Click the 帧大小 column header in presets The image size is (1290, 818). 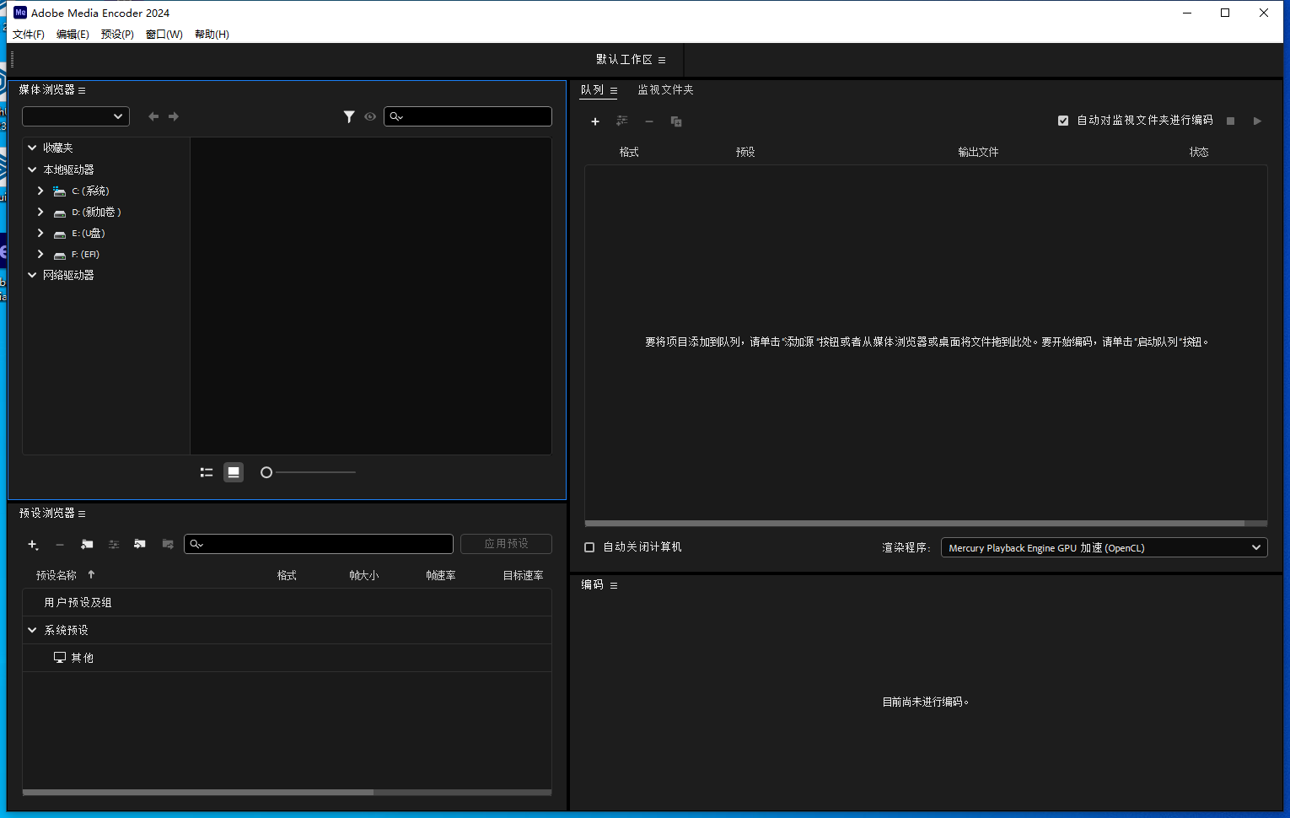[364, 575]
